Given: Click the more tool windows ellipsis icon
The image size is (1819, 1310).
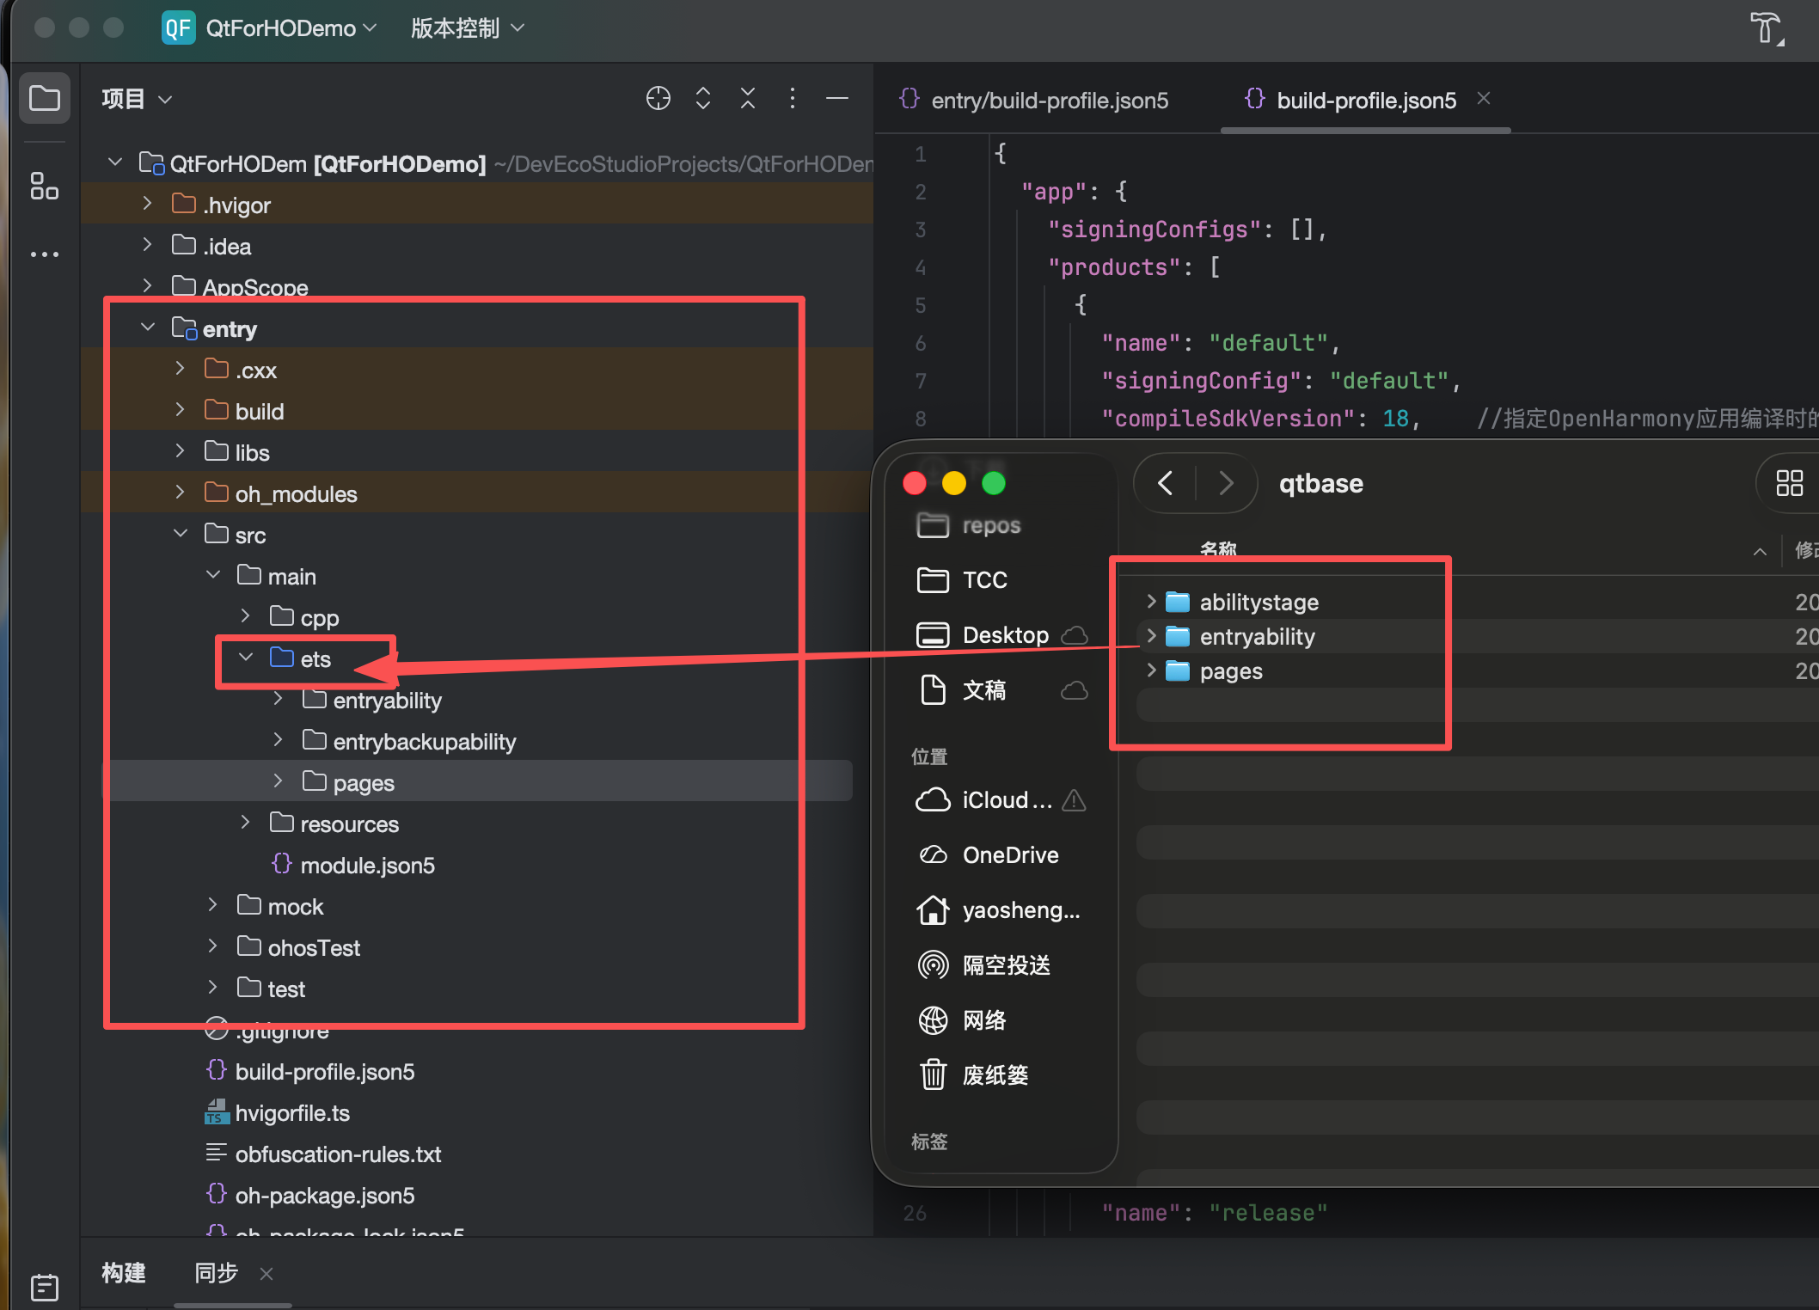Looking at the screenshot, I should (44, 254).
